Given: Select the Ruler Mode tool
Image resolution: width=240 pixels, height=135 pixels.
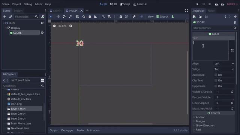Looking at the screenshot, I should click(96, 16).
